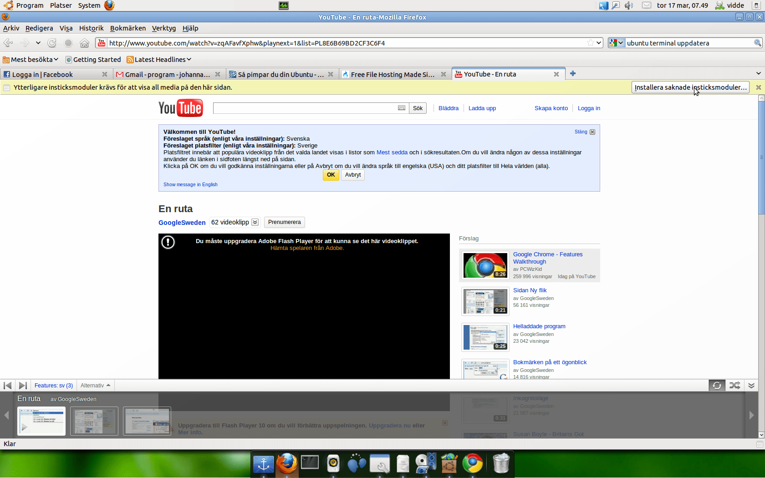
Task: Open the browsing history dropdown arrow
Action: tap(38, 43)
